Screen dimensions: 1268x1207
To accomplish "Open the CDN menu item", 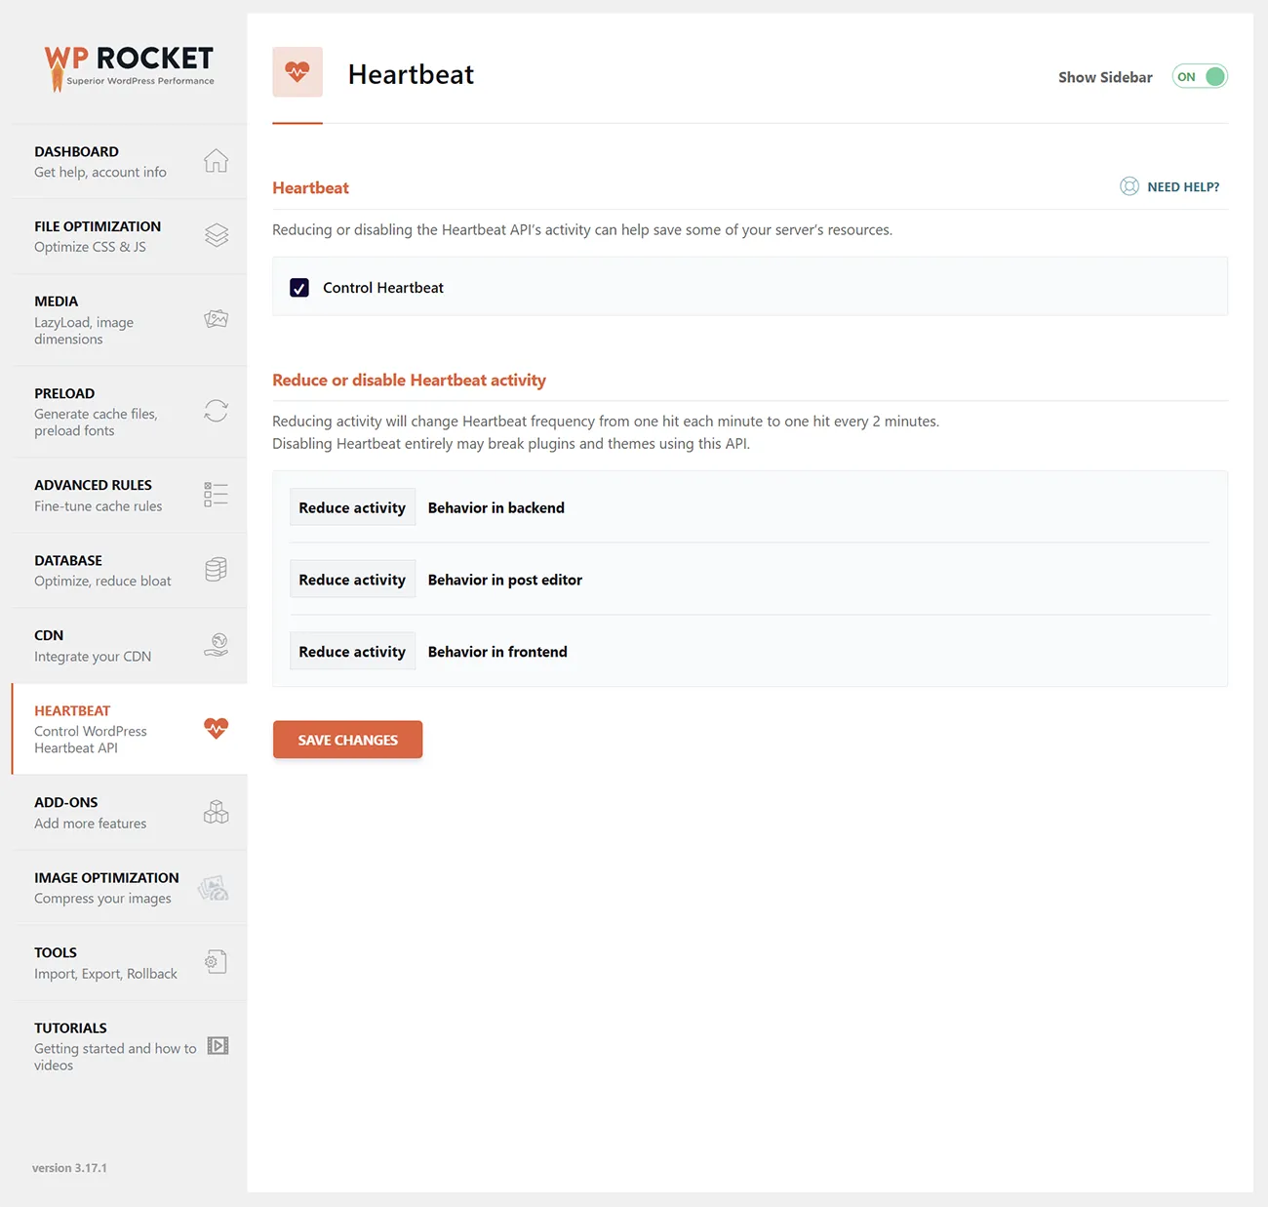I will pyautogui.click(x=129, y=646).
